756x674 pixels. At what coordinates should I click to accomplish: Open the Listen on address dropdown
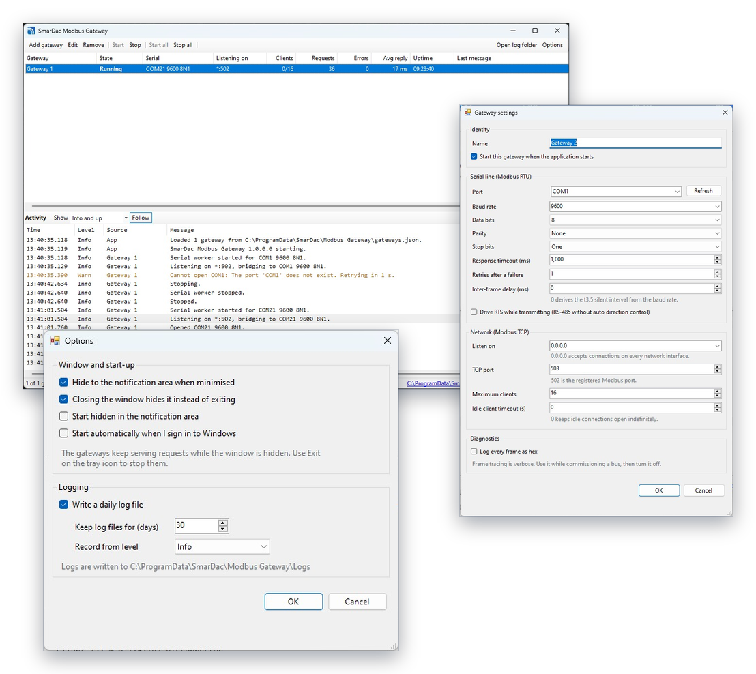[635, 346]
